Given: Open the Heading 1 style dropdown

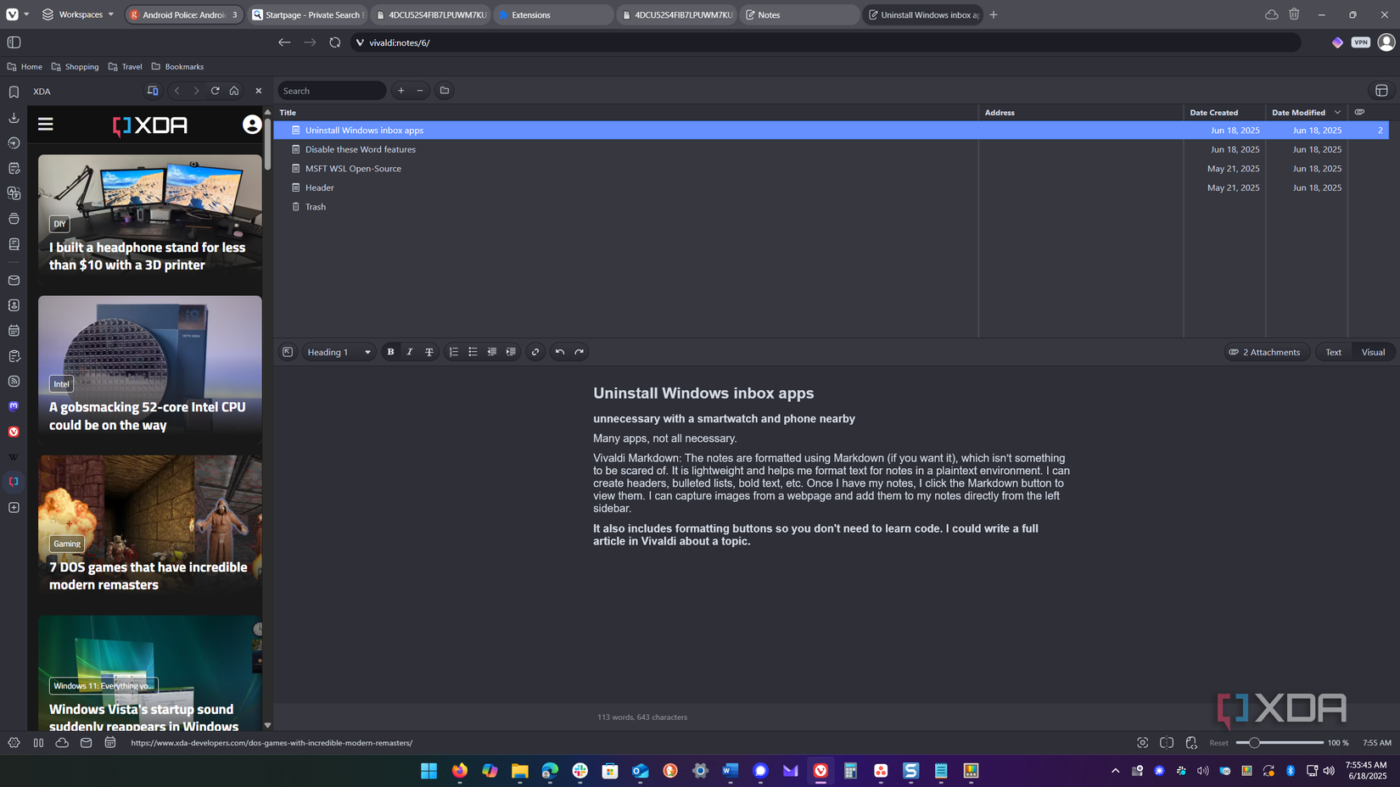Looking at the screenshot, I should coord(339,352).
